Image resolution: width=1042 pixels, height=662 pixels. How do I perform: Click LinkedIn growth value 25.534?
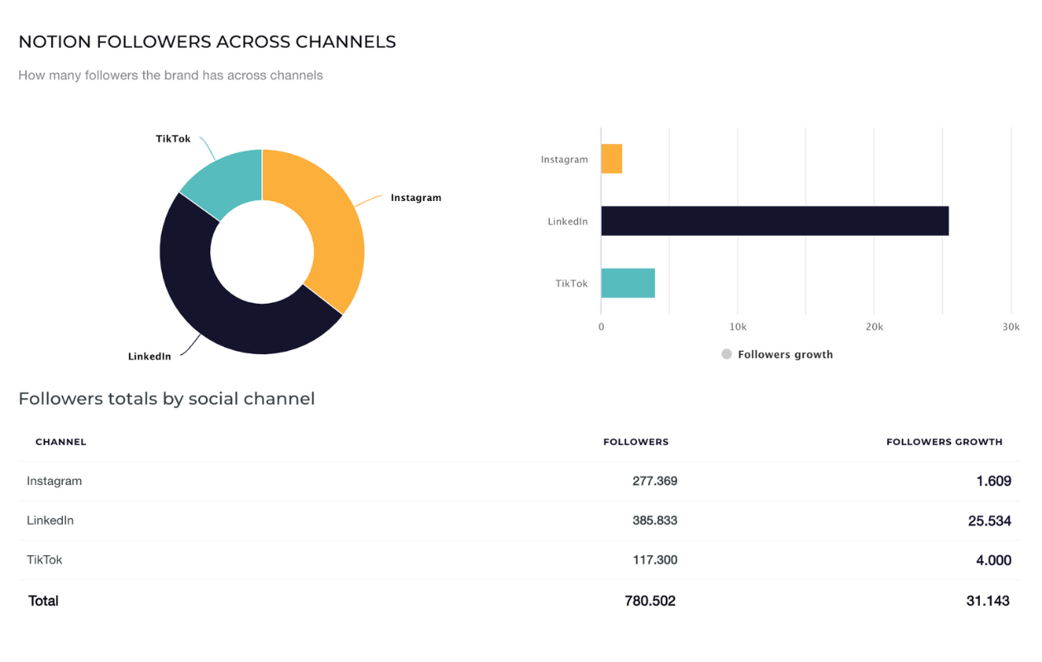coord(990,520)
